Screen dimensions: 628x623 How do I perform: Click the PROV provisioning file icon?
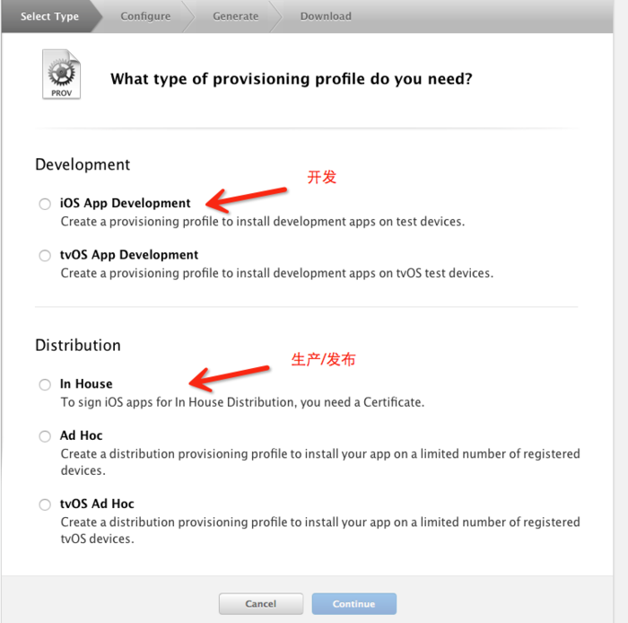tap(61, 75)
